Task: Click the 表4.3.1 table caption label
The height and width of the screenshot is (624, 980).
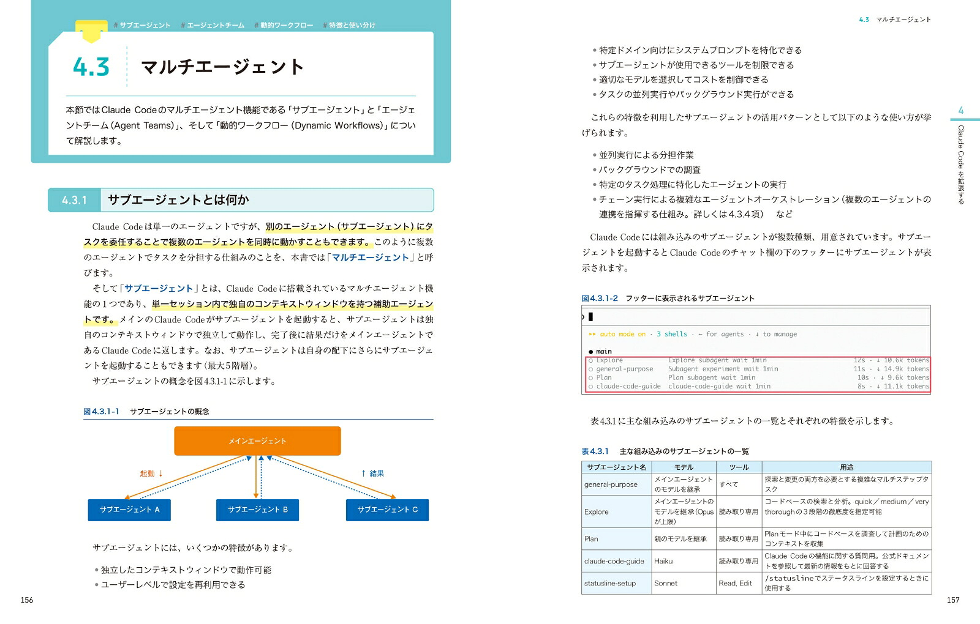Action: [595, 451]
